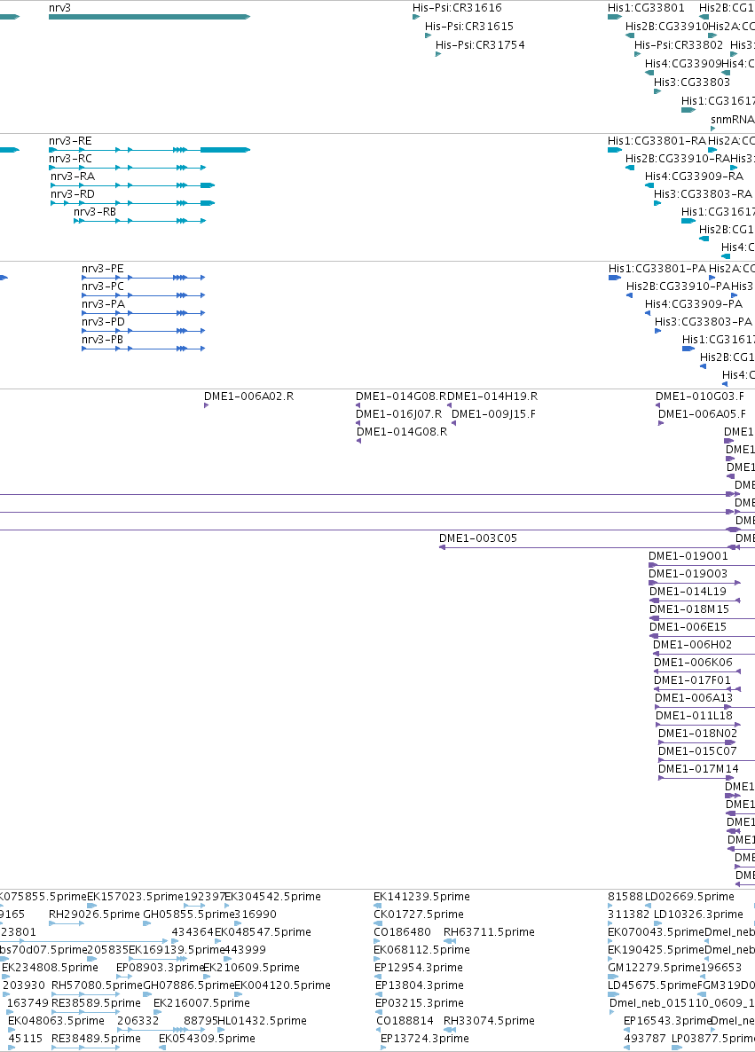
Task: Click the His4:CG33909-PA protein label
Action: point(694,304)
